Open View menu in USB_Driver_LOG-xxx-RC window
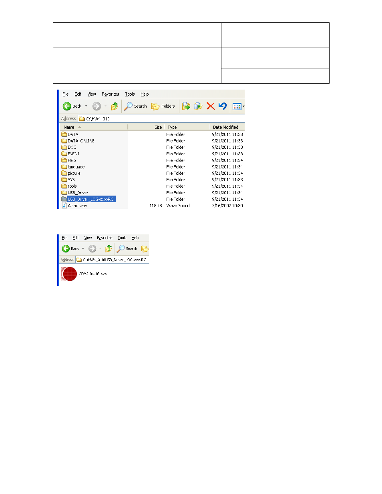This screenshot has width=382, height=494. [x=88, y=238]
